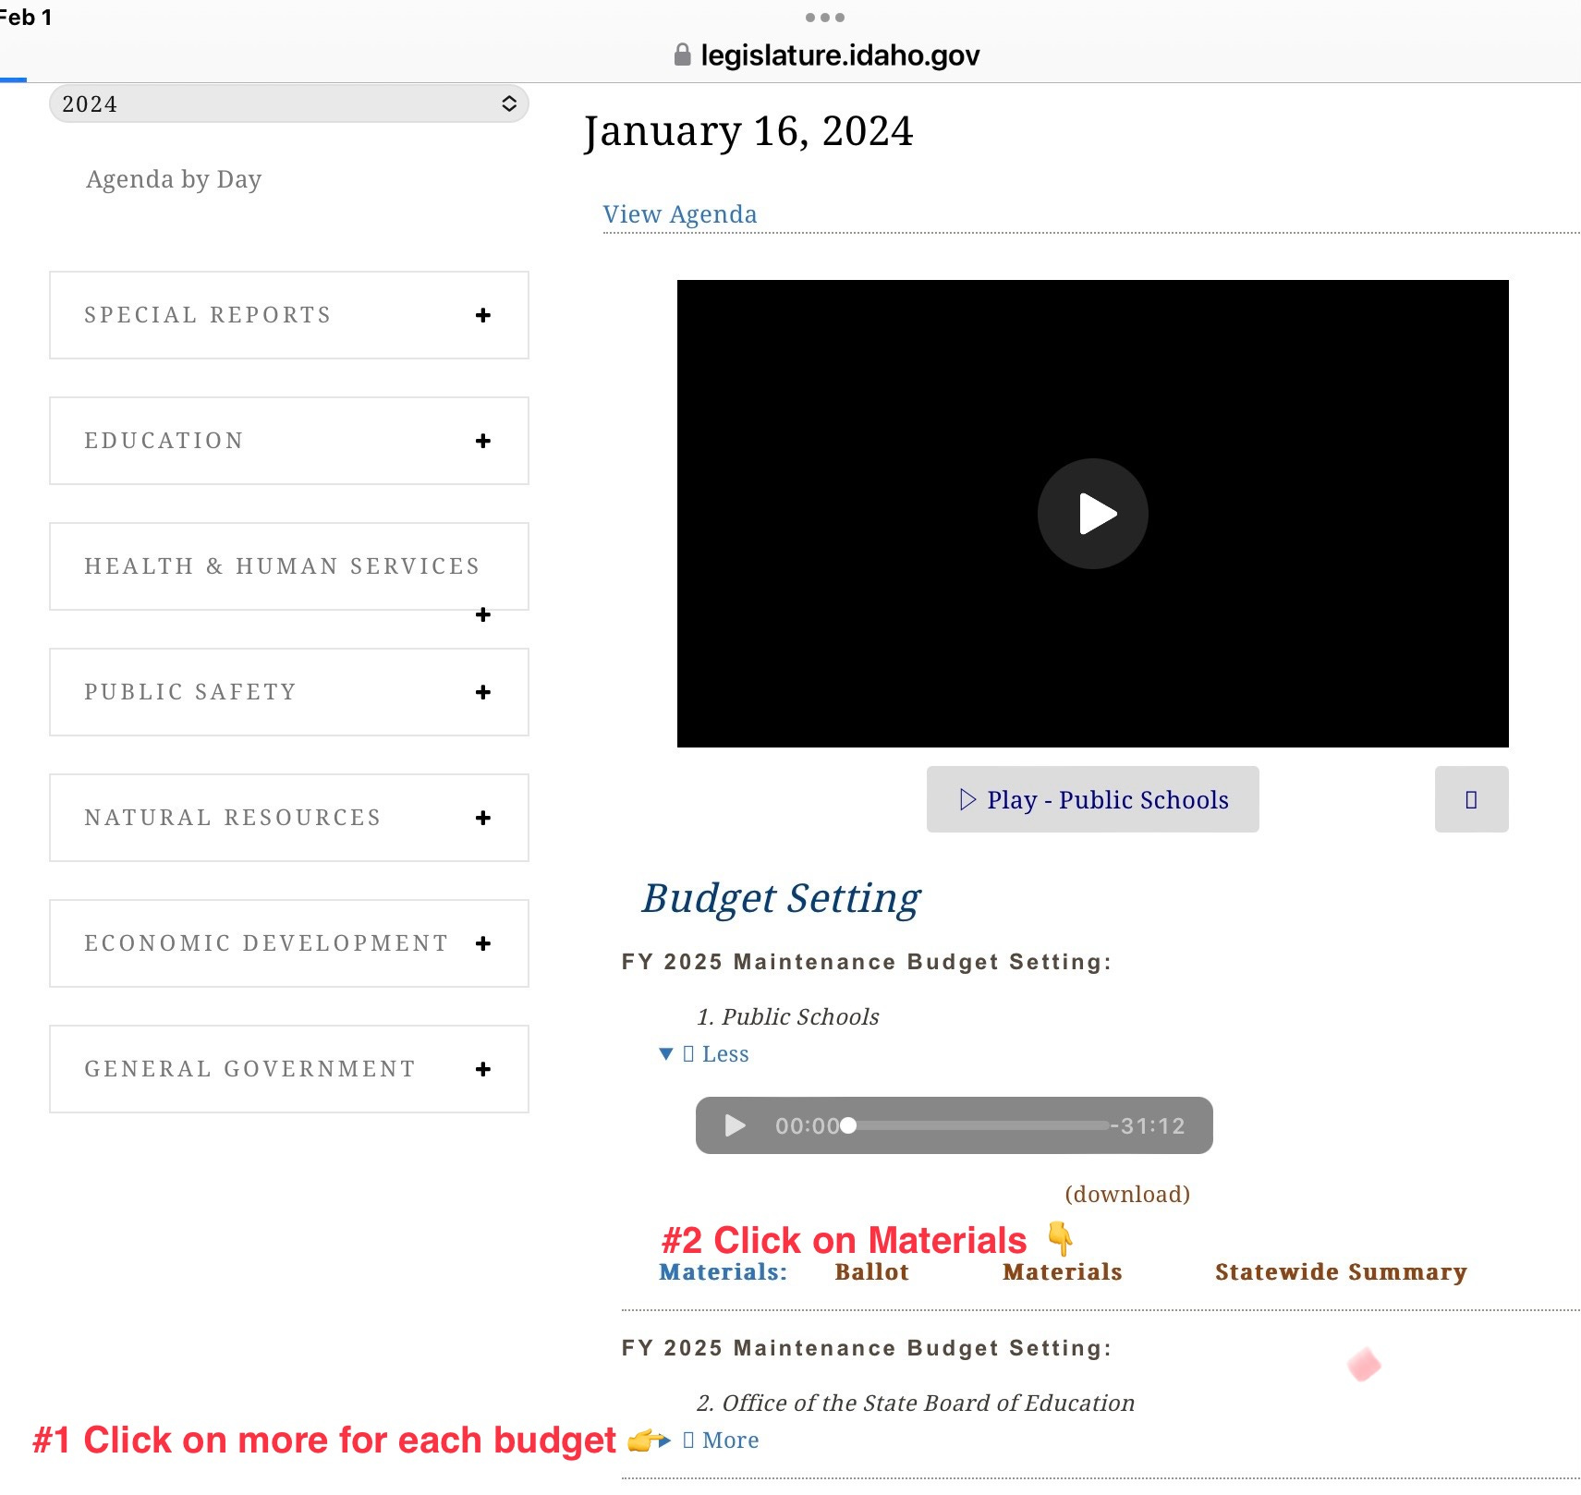Click Play - Public Schools button
Image resolution: width=1581 pixels, height=1495 pixels.
coord(1093,799)
